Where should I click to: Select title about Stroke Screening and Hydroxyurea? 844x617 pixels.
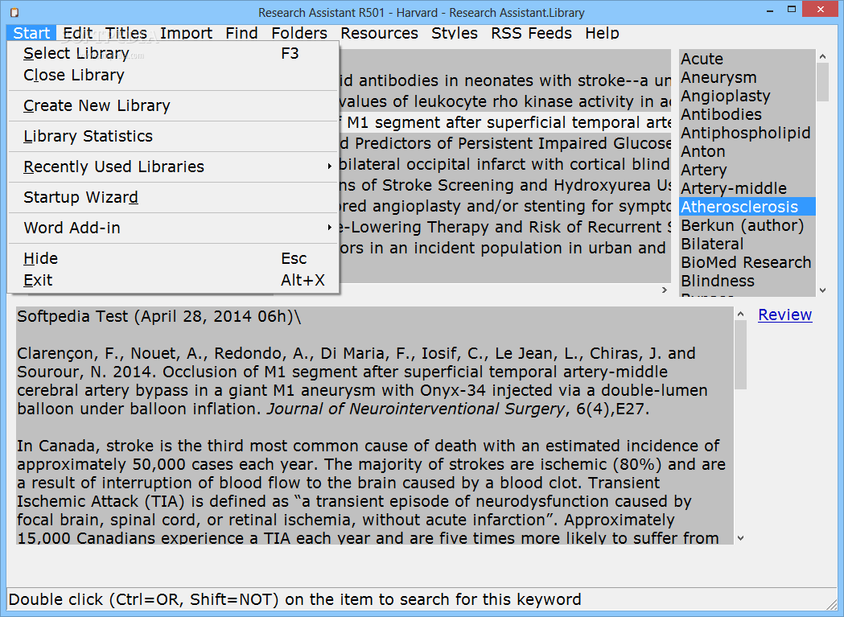(x=505, y=185)
